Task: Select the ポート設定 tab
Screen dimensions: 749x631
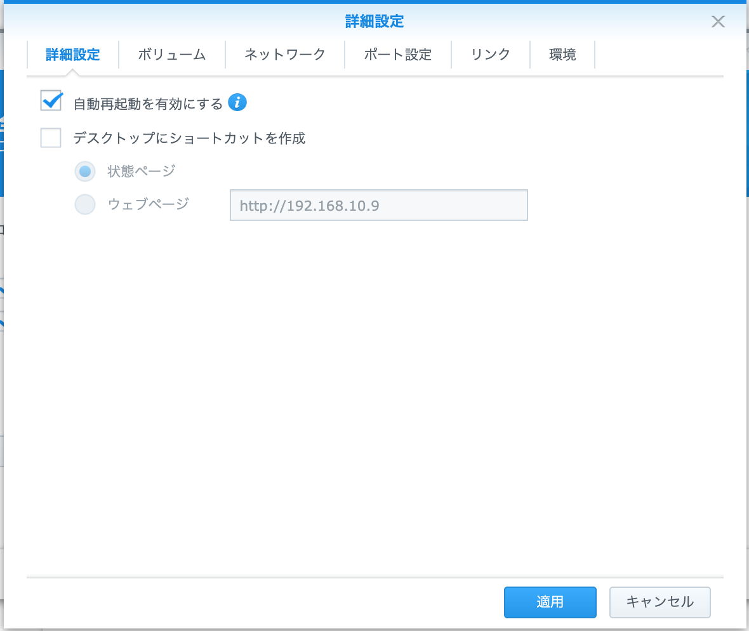Action: pyautogui.click(x=397, y=55)
